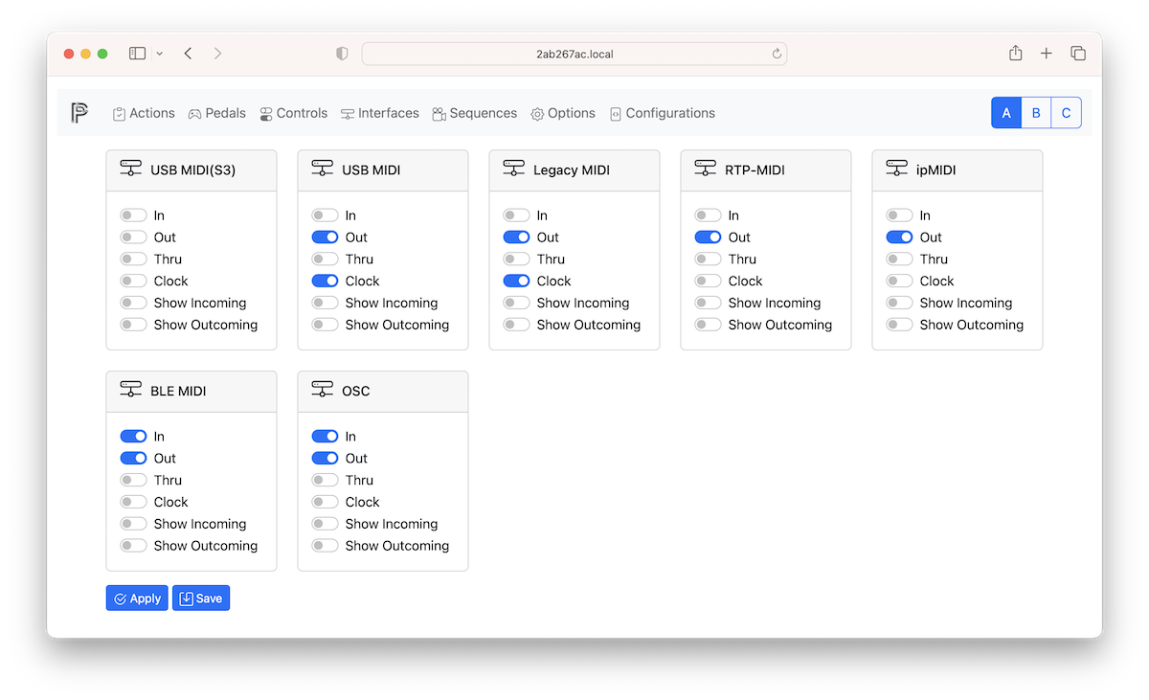The height and width of the screenshot is (700, 1149).
Task: Click the Save button
Action: pos(201,598)
